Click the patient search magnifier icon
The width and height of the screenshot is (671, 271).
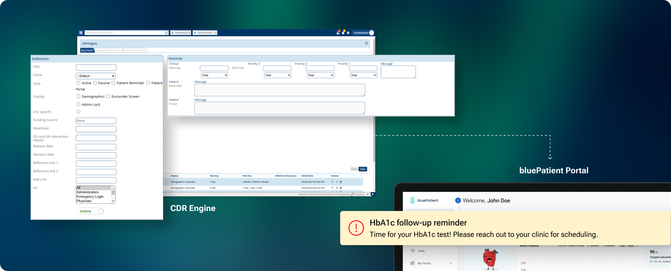click(166, 33)
